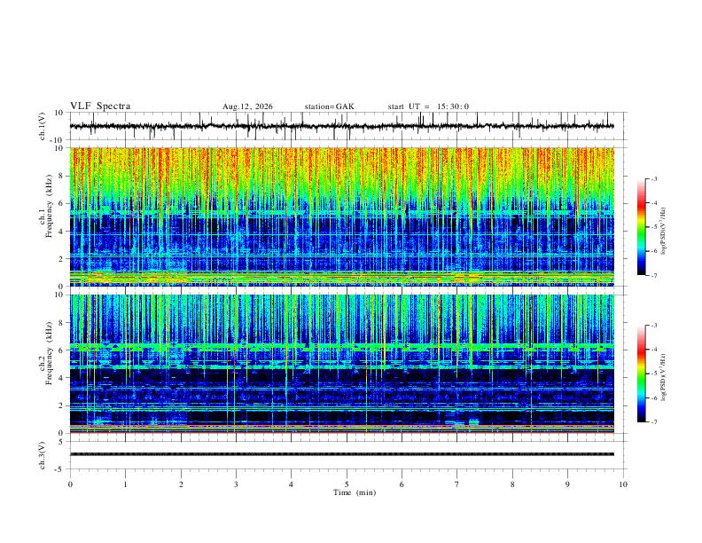Click the 3 minute tick label
This screenshot has height=543, width=702.
236,484
